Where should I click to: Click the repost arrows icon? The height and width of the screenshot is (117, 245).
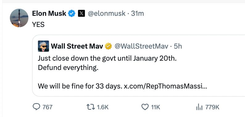point(91,107)
